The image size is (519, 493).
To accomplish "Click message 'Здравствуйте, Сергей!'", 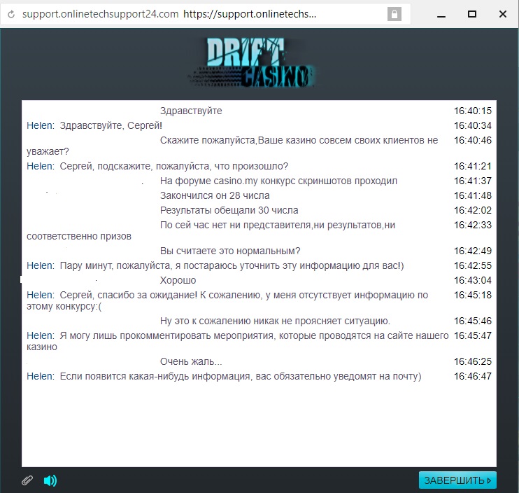I will (111, 125).
